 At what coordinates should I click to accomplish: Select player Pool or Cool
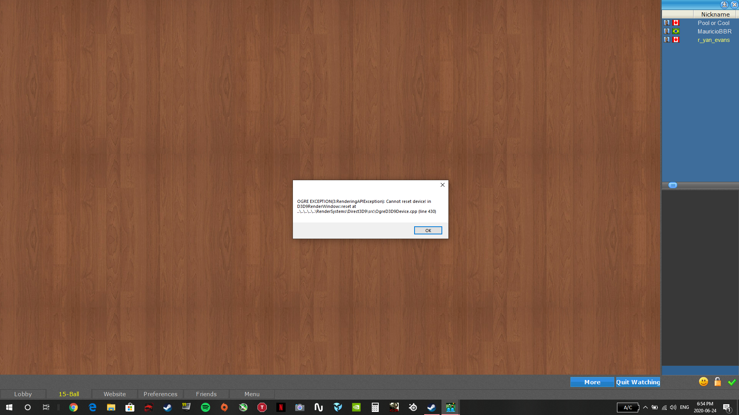(713, 23)
